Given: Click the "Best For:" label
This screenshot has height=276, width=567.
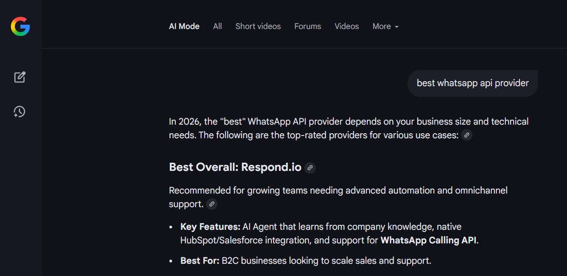Looking at the screenshot, I should coord(200,261).
